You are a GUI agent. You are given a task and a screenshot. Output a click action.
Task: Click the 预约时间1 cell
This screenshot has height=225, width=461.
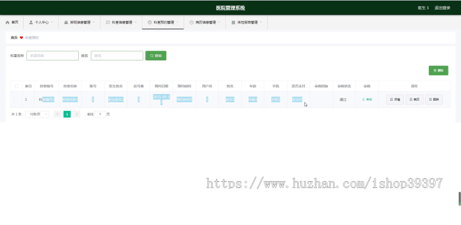coord(184,99)
